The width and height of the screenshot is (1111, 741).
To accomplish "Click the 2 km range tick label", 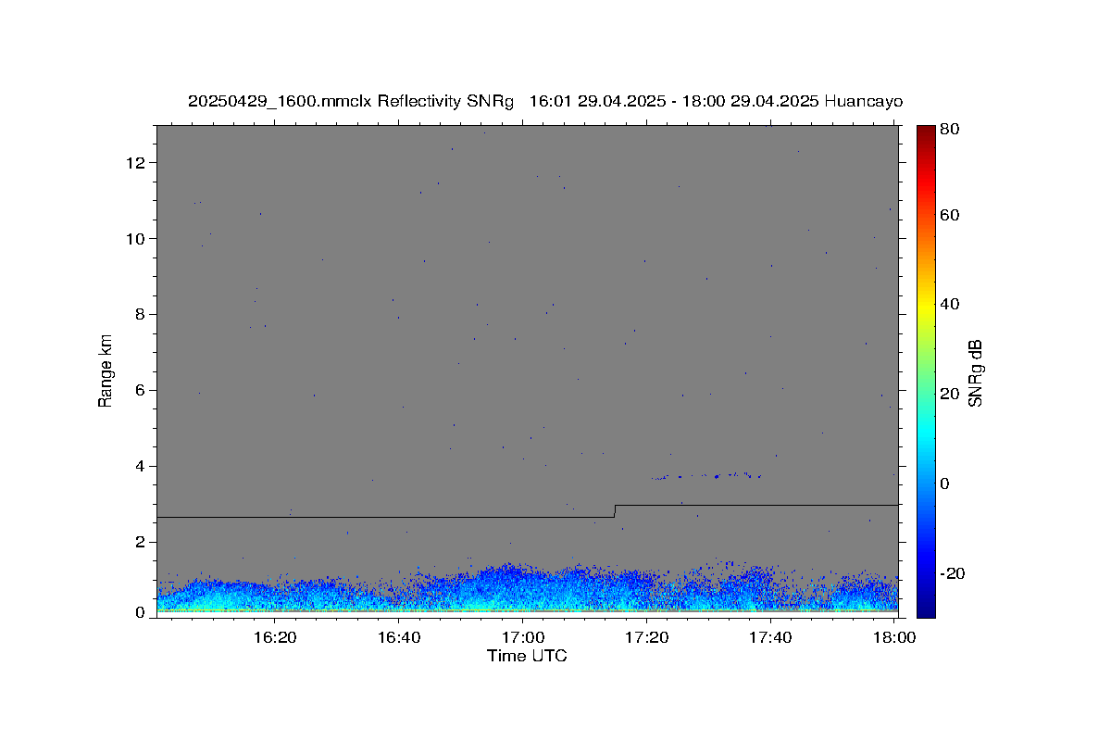I will point(141,542).
